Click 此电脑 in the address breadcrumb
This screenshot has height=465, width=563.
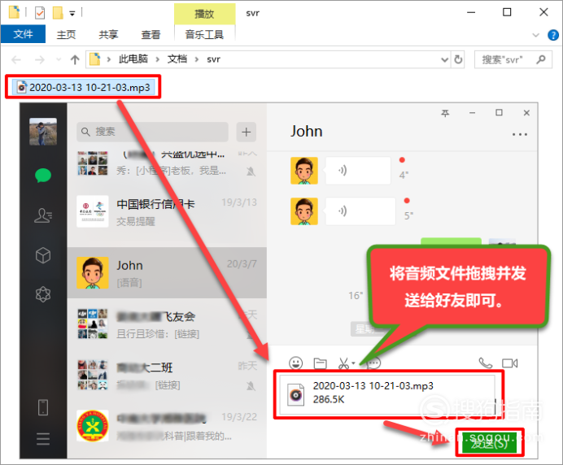point(133,59)
